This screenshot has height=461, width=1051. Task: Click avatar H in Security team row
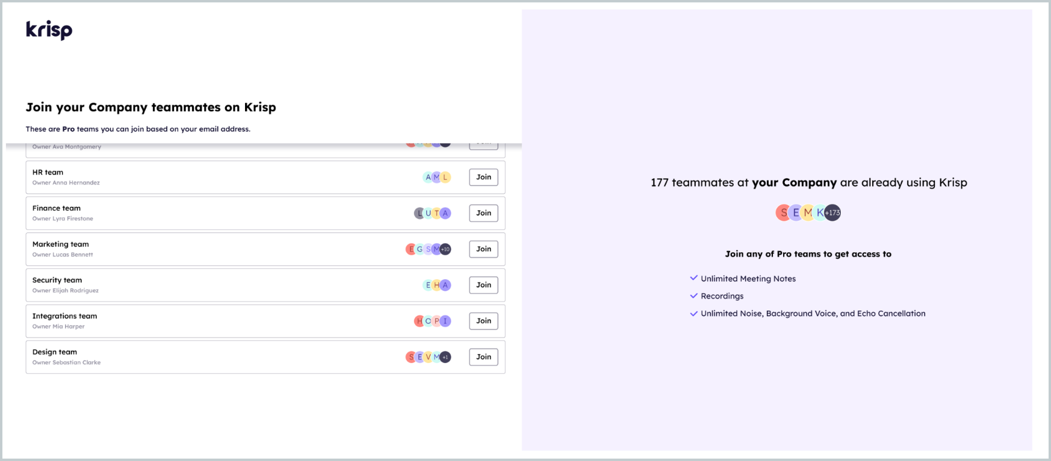click(436, 285)
